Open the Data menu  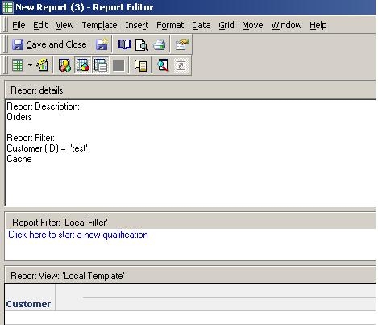pos(201,25)
